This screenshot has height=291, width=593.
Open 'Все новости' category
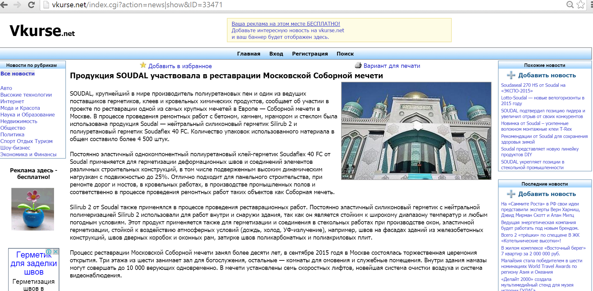pos(17,74)
